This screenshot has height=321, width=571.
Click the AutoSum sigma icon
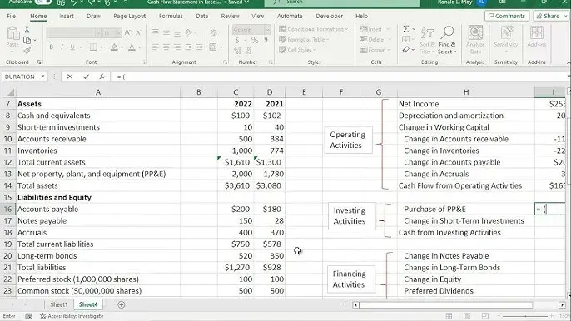pos(406,29)
